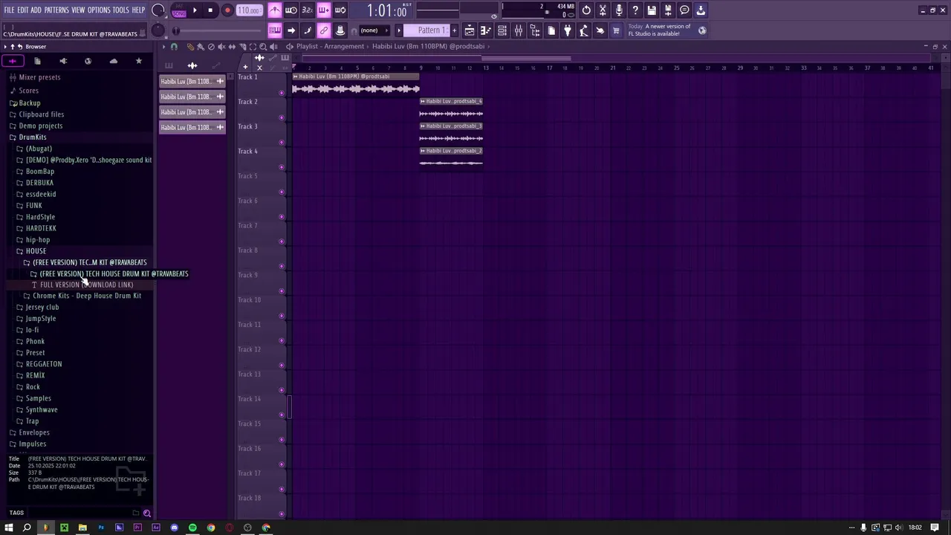Click the browser tags search magnifier icon

(x=147, y=513)
